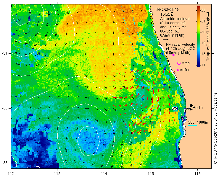Viewport: 219px width, 177px height.
Task: Click the 'Argo' legend label
Action: [186, 63]
